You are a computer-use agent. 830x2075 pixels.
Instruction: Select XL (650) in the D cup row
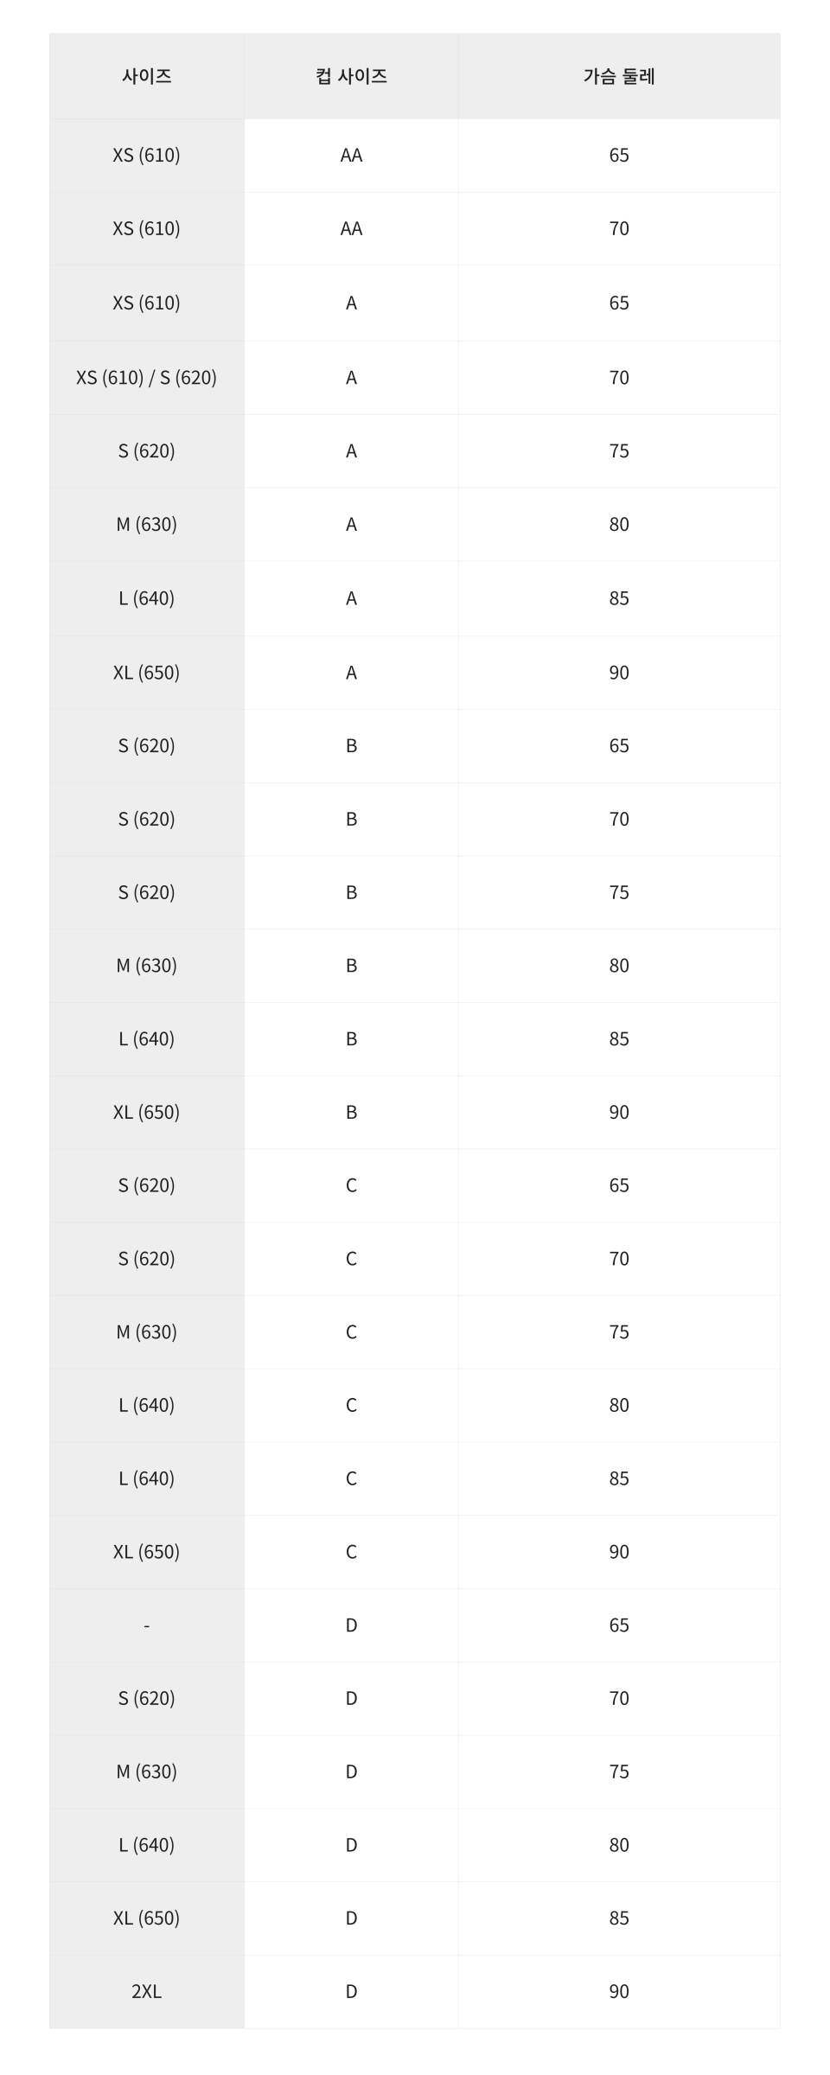click(x=146, y=1918)
